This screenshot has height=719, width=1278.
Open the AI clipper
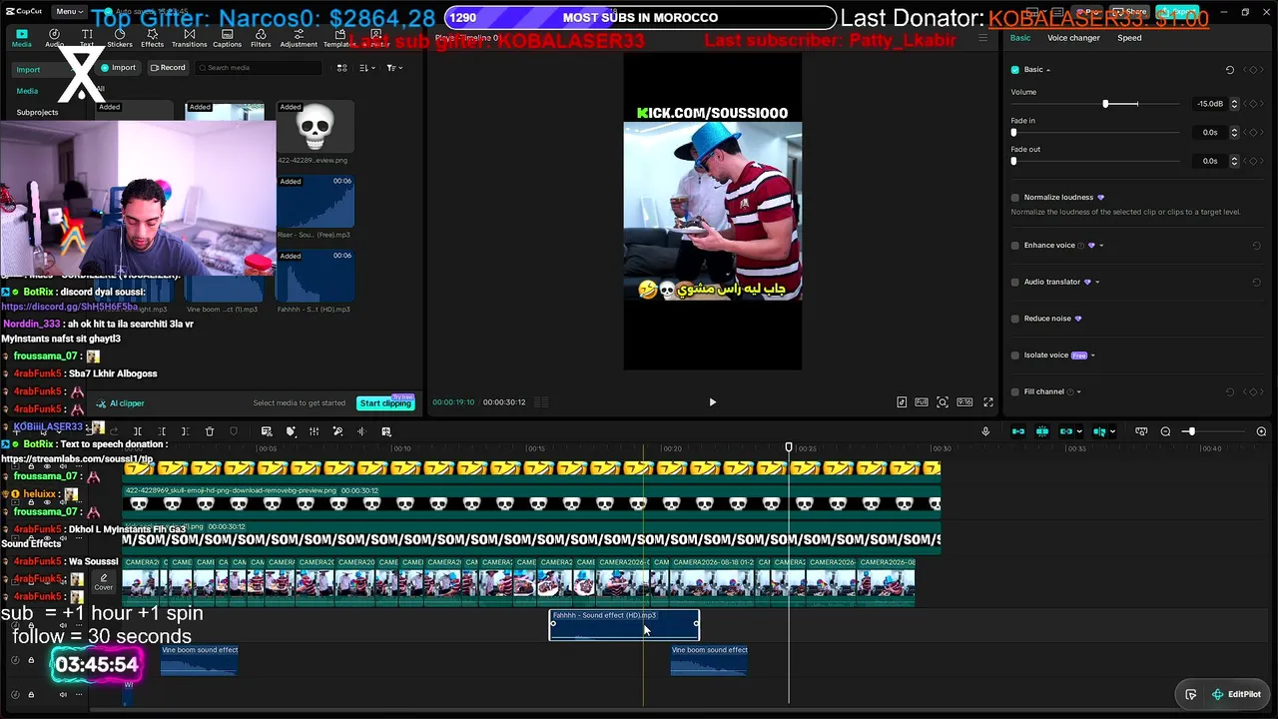121,403
